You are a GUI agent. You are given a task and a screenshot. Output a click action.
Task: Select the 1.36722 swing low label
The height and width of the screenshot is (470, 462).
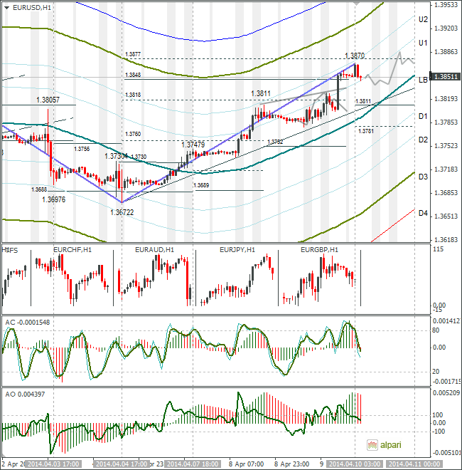point(122,212)
